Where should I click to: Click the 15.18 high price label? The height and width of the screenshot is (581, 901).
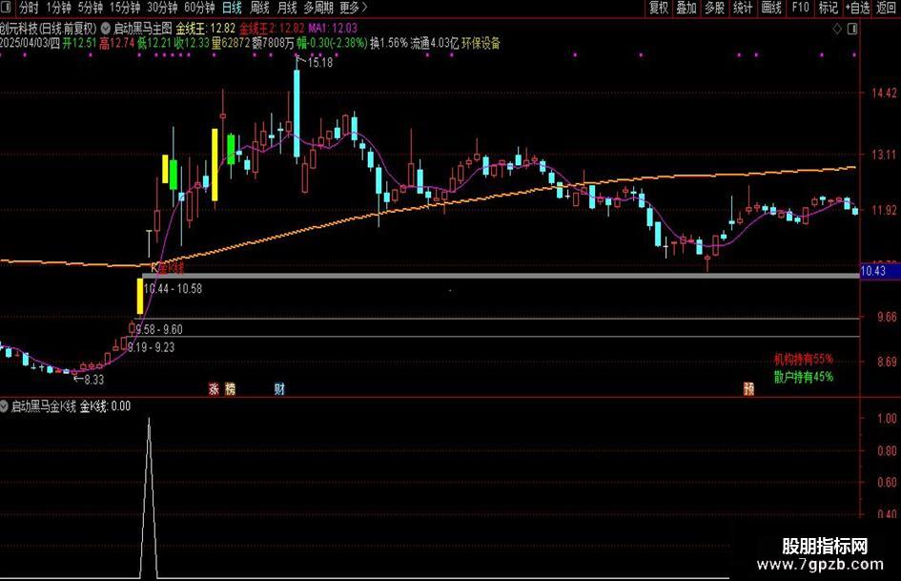point(319,62)
